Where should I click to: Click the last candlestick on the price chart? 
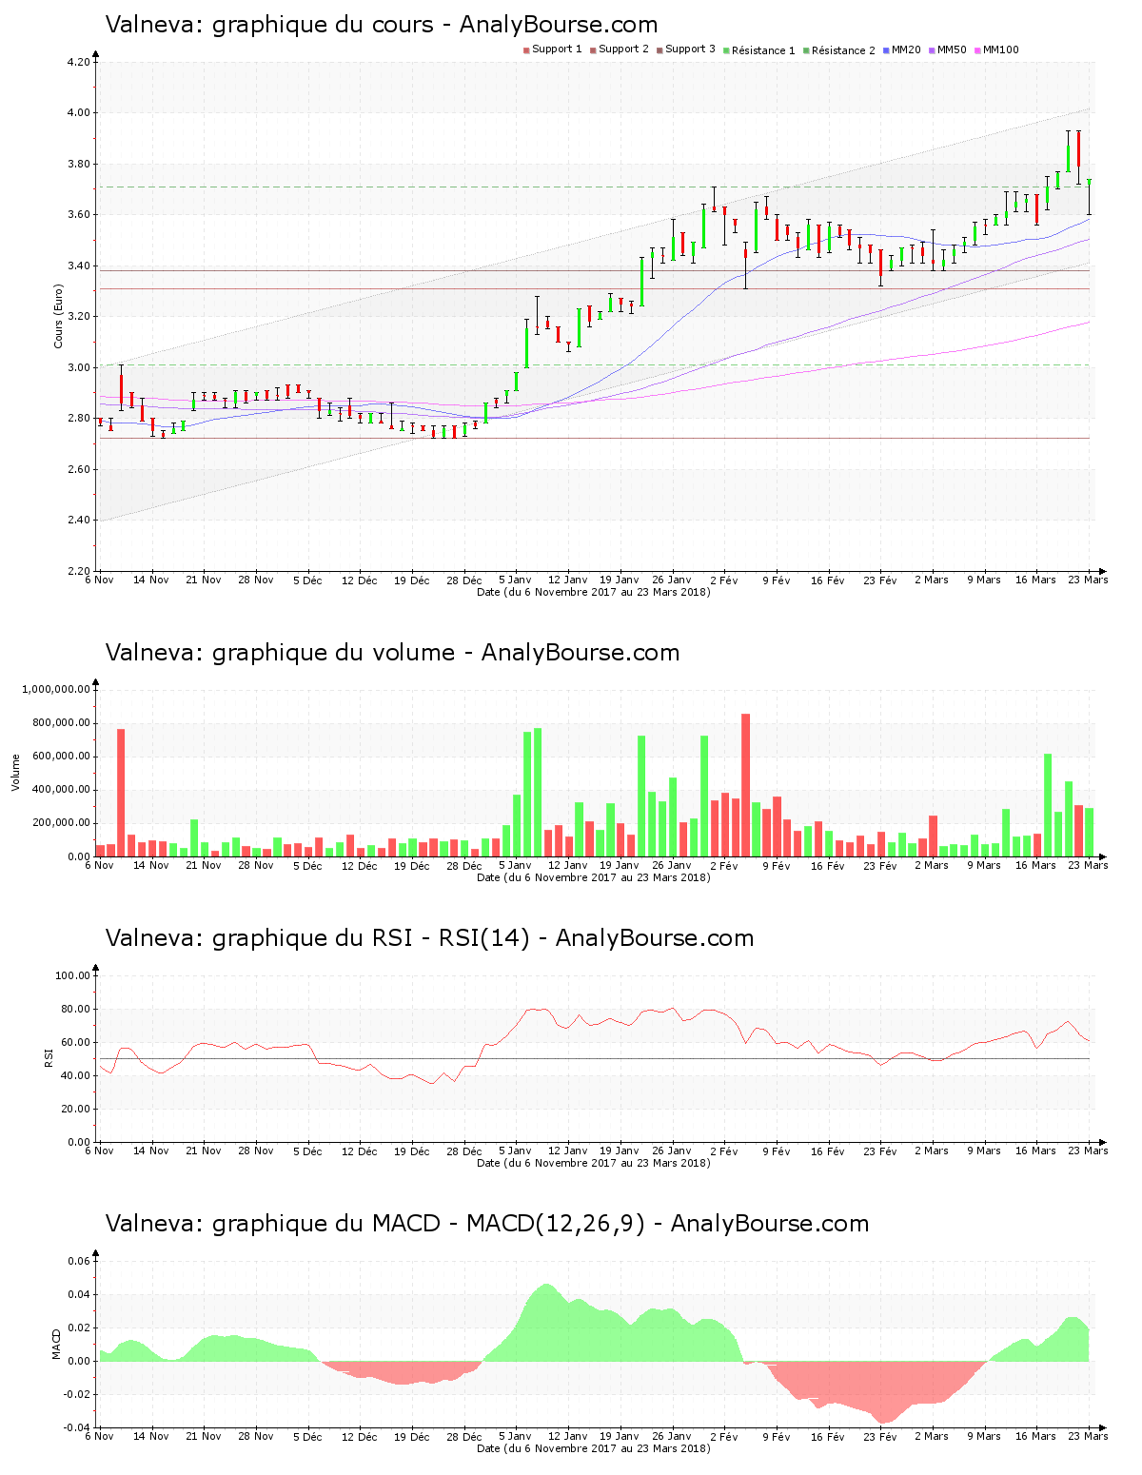1089,196
